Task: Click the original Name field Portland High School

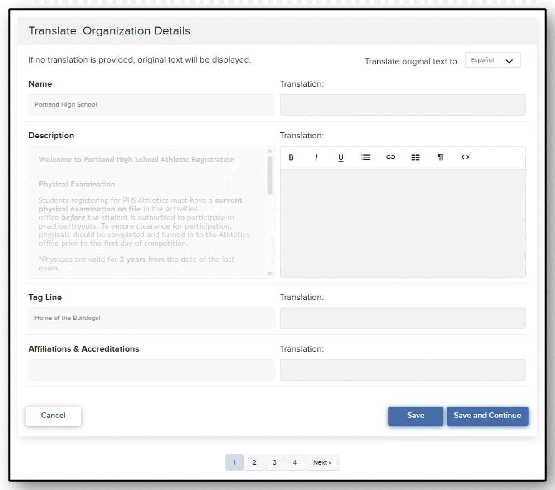Action: click(x=151, y=105)
